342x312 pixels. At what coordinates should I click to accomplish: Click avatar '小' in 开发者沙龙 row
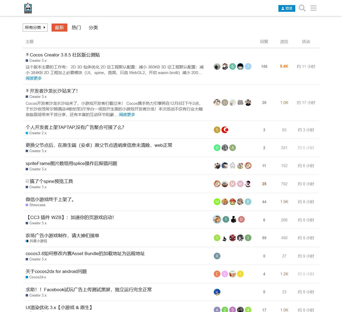pos(225,103)
